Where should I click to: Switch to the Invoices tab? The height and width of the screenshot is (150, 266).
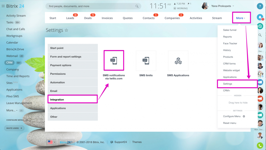point(107,18)
